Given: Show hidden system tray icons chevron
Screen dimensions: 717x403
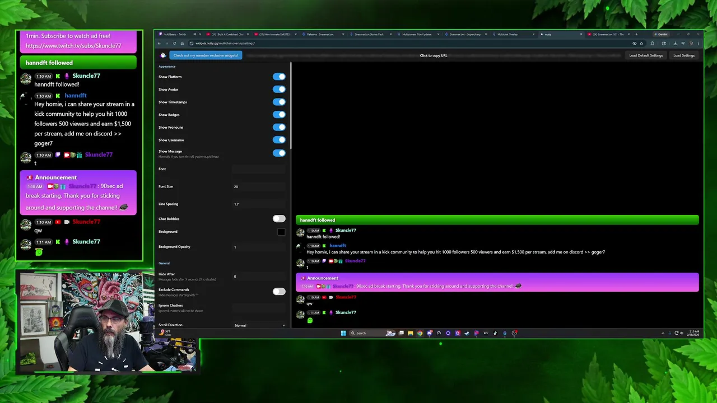Looking at the screenshot, I should click(x=663, y=333).
